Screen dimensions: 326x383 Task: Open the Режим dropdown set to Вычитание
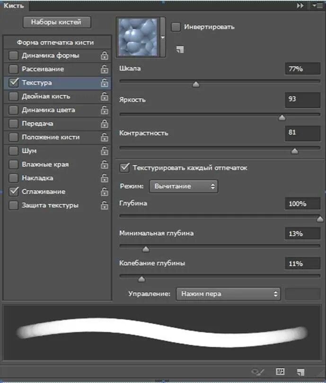coord(184,187)
